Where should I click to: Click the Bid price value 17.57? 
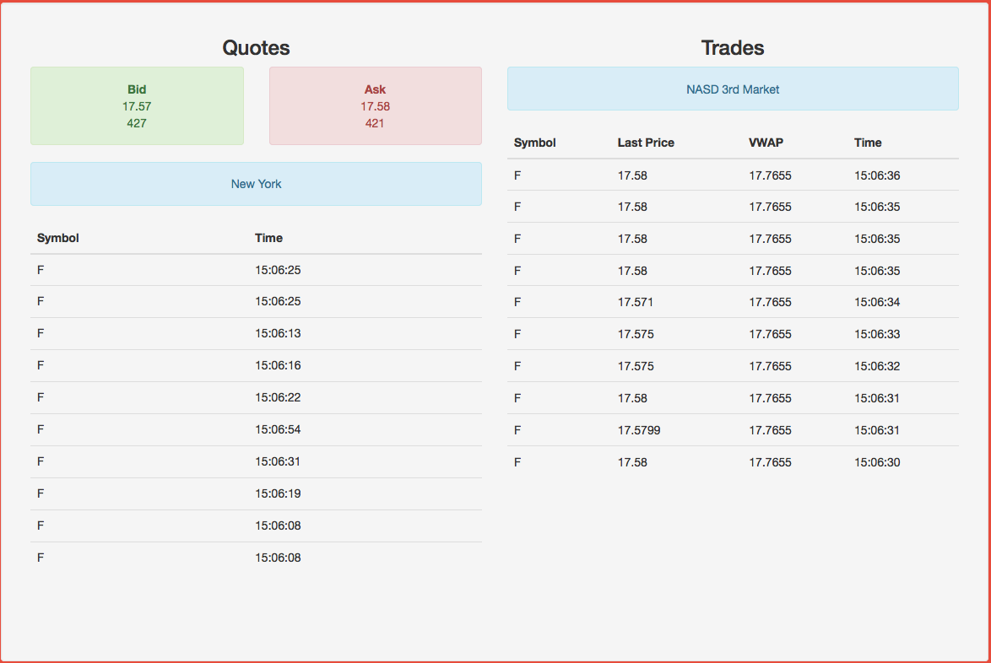[137, 107]
